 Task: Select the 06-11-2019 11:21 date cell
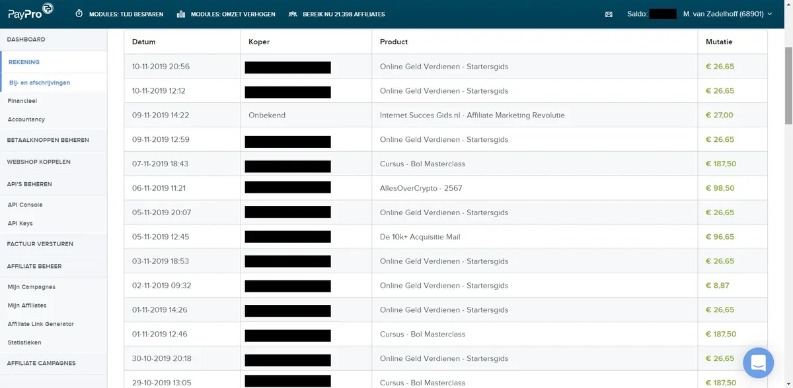coord(159,188)
